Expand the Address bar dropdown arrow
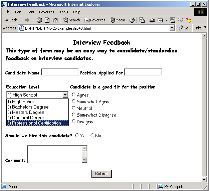The image size is (209, 191). [172, 28]
